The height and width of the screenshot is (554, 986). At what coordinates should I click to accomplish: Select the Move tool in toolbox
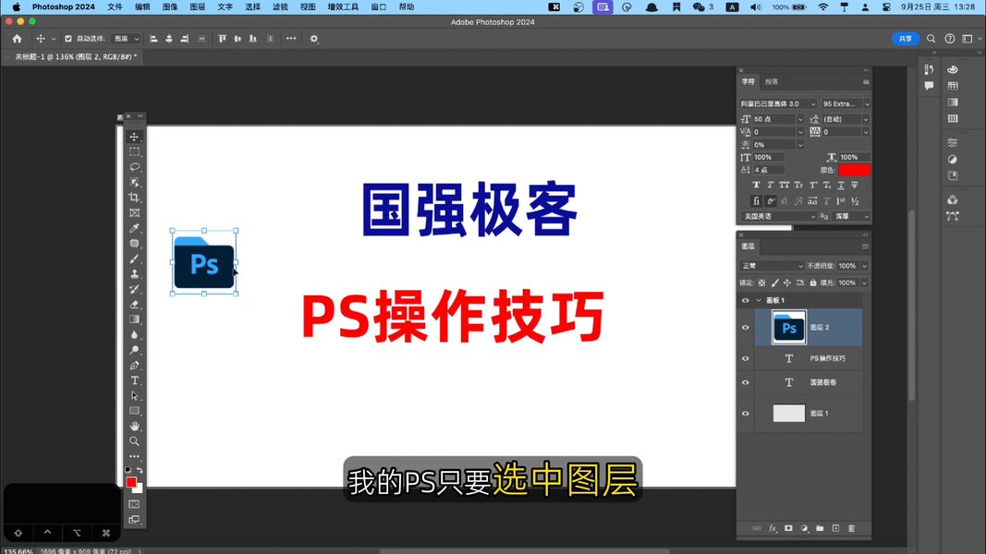tap(134, 137)
